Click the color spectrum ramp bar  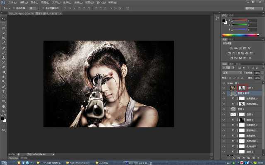[240, 35]
